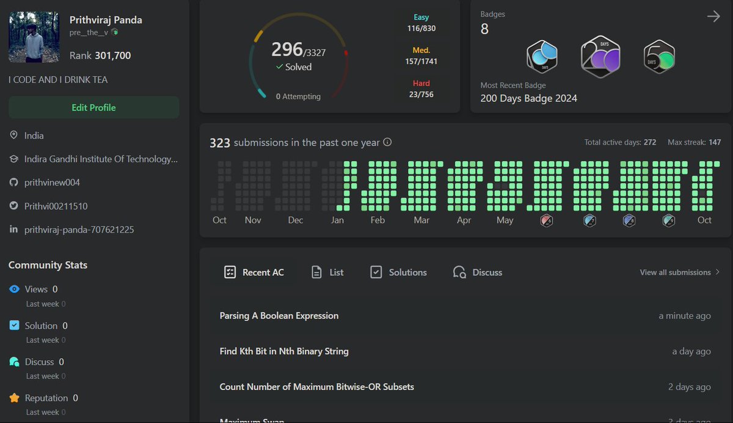Image resolution: width=733 pixels, height=423 pixels.
Task: Switch to the Recent AC tab
Action: click(x=253, y=272)
